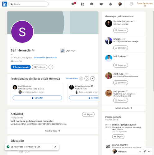Click Mostrar todo under people you may know

point(124,108)
